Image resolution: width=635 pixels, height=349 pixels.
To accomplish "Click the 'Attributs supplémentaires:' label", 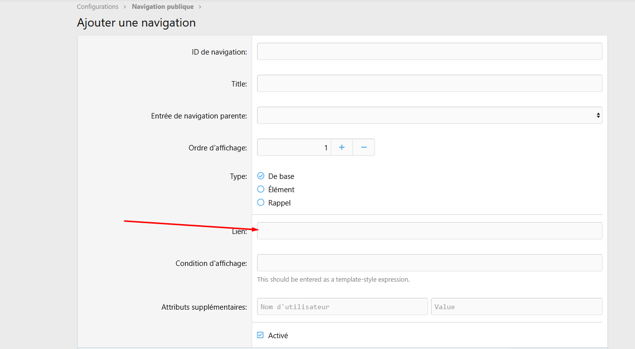I will 204,307.
